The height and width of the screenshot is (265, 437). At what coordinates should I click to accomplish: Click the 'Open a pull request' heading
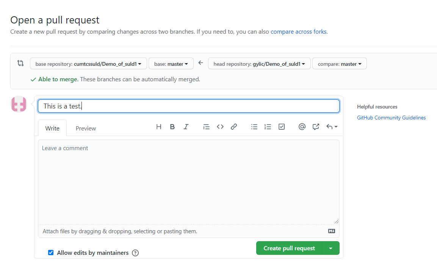[x=55, y=20]
